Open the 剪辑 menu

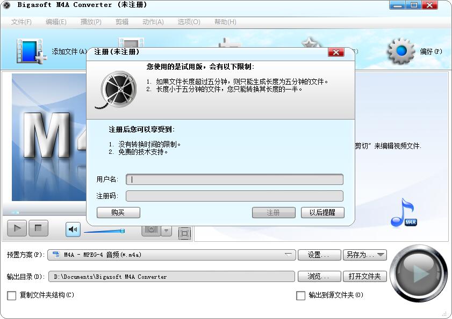(122, 22)
